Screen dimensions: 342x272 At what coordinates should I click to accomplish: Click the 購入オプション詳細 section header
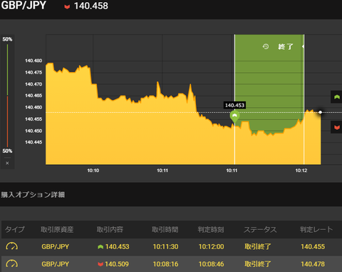pyautogui.click(x=33, y=195)
